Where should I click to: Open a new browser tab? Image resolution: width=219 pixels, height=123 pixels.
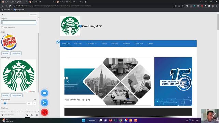[x=85, y=2]
